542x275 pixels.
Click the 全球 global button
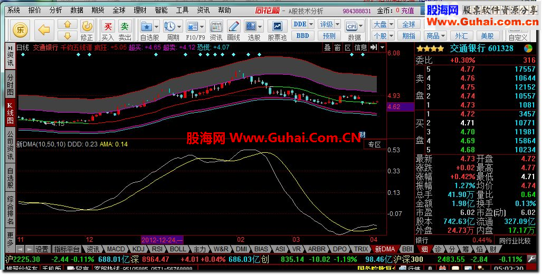[408, 25]
